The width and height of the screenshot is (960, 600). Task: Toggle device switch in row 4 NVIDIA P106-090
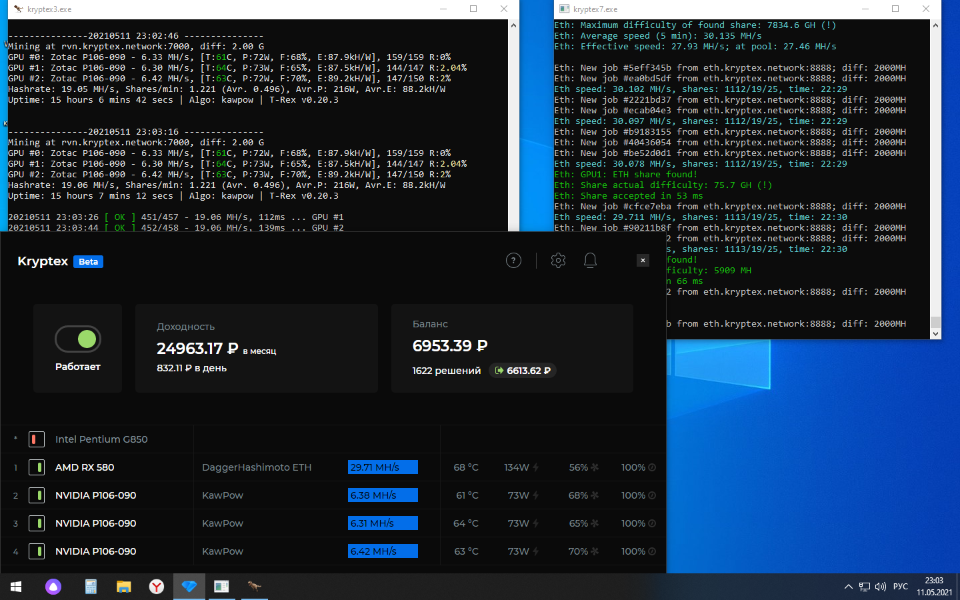coord(37,551)
